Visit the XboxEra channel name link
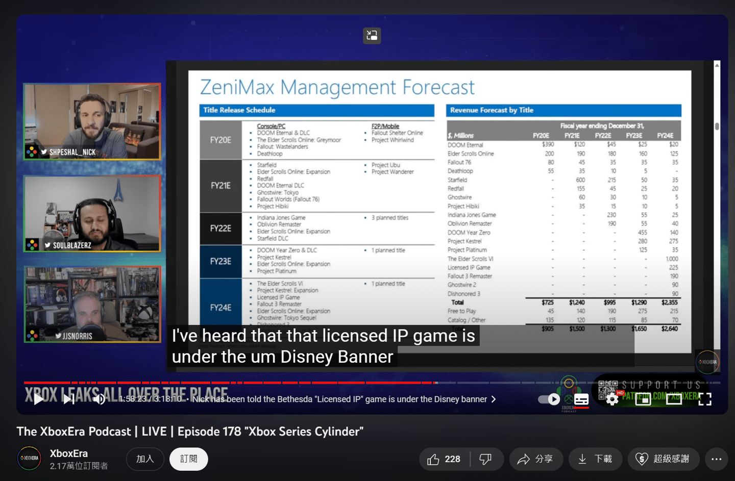 coord(69,453)
